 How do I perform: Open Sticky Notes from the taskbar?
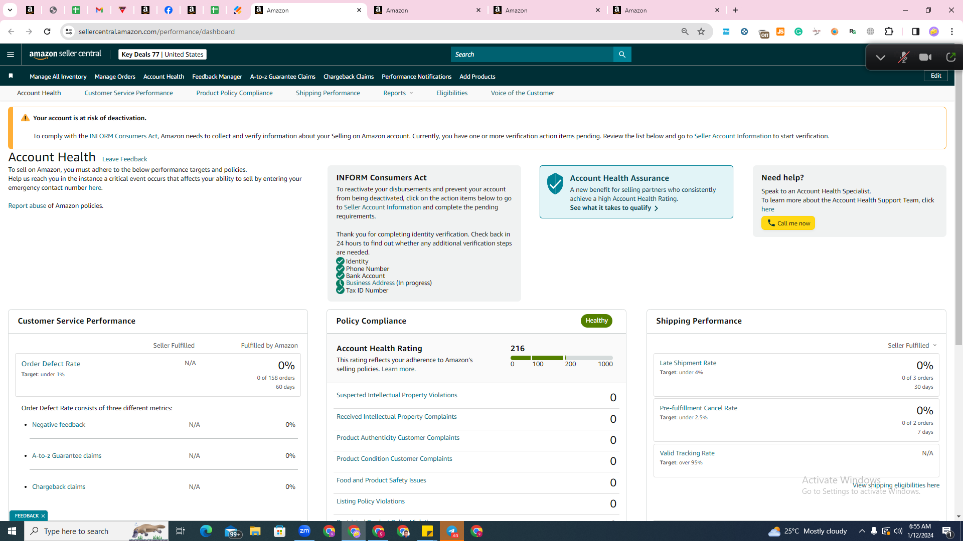tap(427, 531)
